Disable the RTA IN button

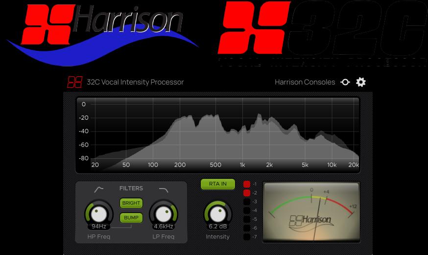click(x=218, y=184)
